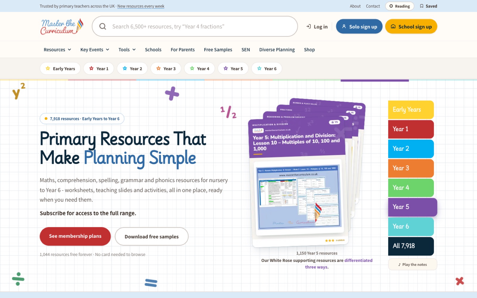
Task: Select the yellow Early Years tab
Action: [411, 110]
